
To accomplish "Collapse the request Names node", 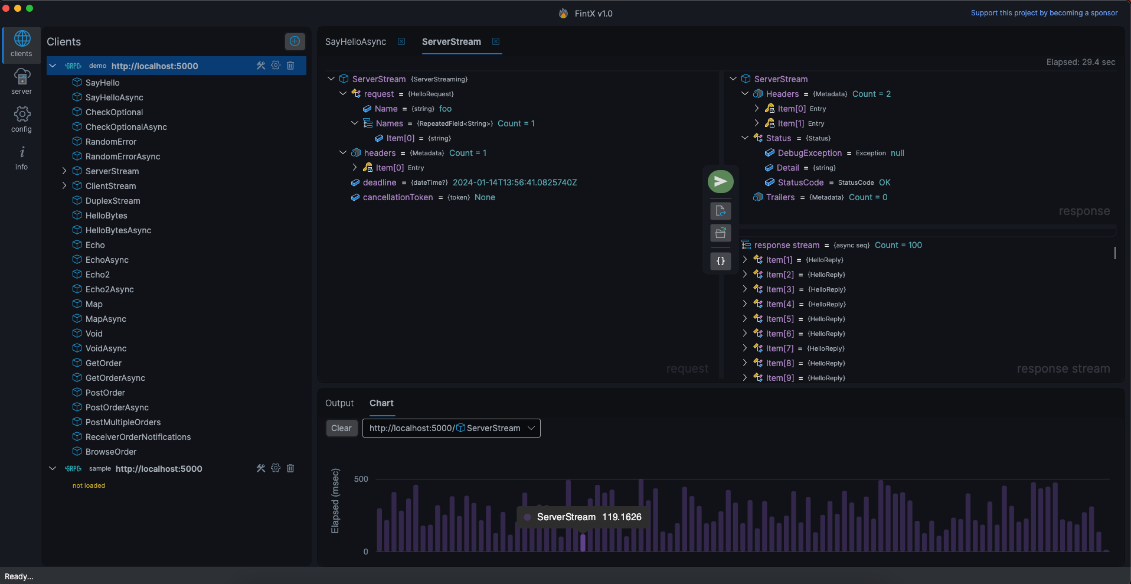I will (x=355, y=123).
